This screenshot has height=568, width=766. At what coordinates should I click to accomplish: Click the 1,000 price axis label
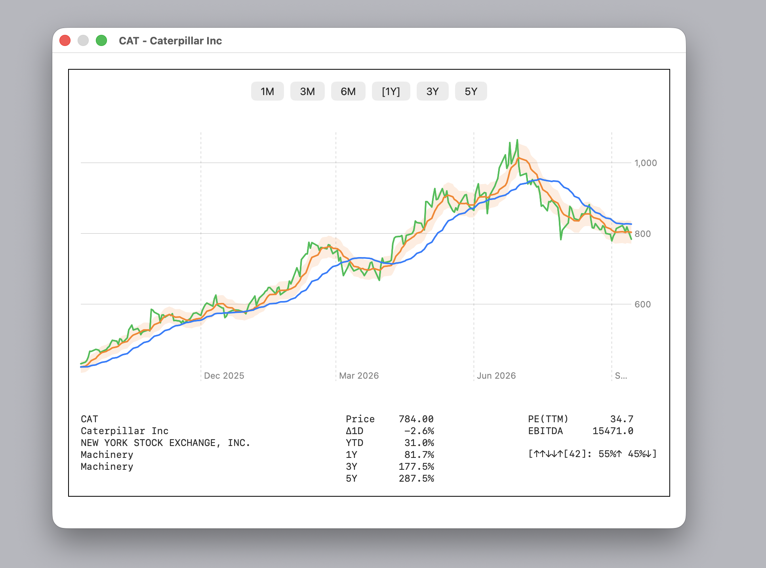tap(646, 163)
